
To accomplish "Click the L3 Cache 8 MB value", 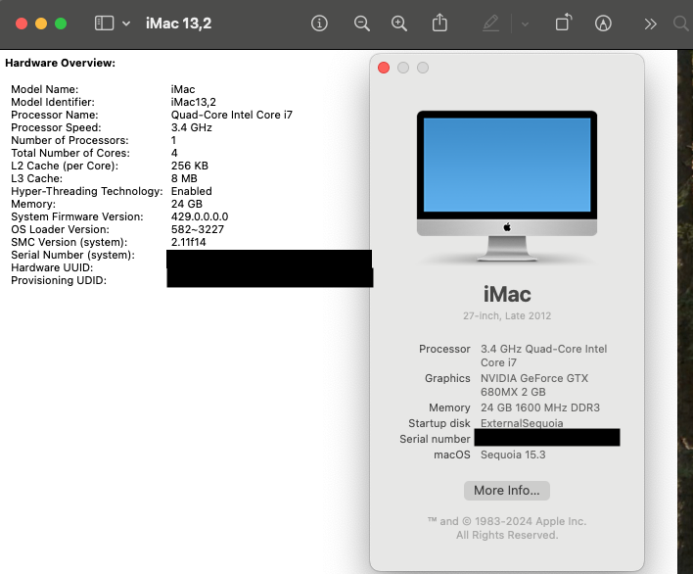I will click(x=184, y=178).
